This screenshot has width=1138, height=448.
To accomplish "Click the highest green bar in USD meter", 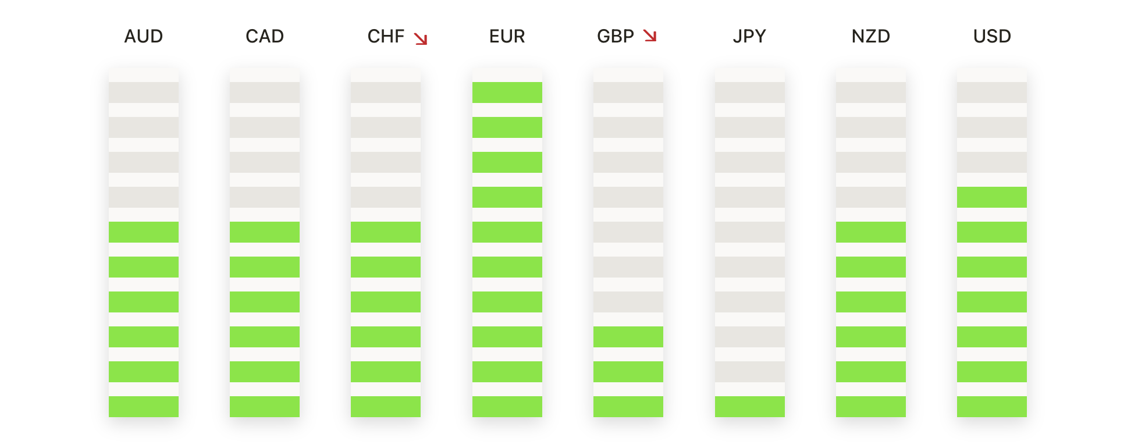I will (991, 197).
